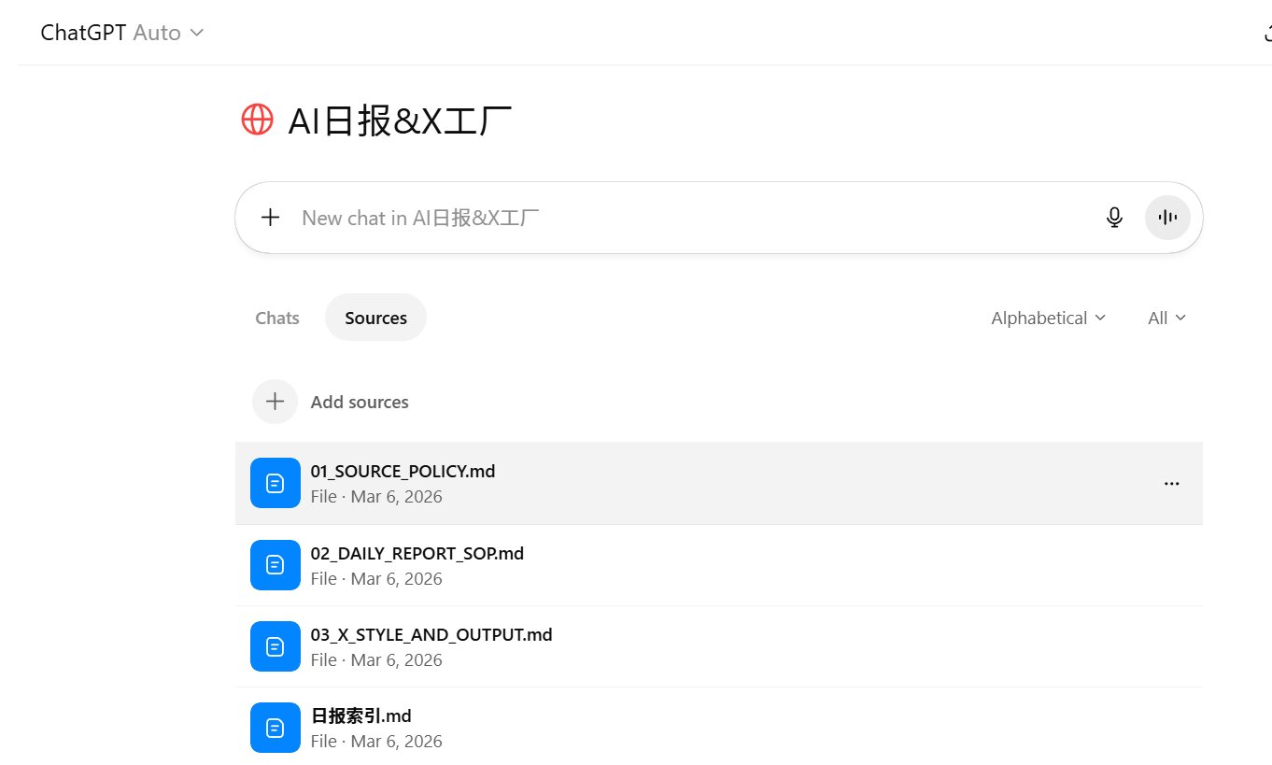Switch to the Chats tab
The image size is (1272, 765).
pyautogui.click(x=277, y=318)
